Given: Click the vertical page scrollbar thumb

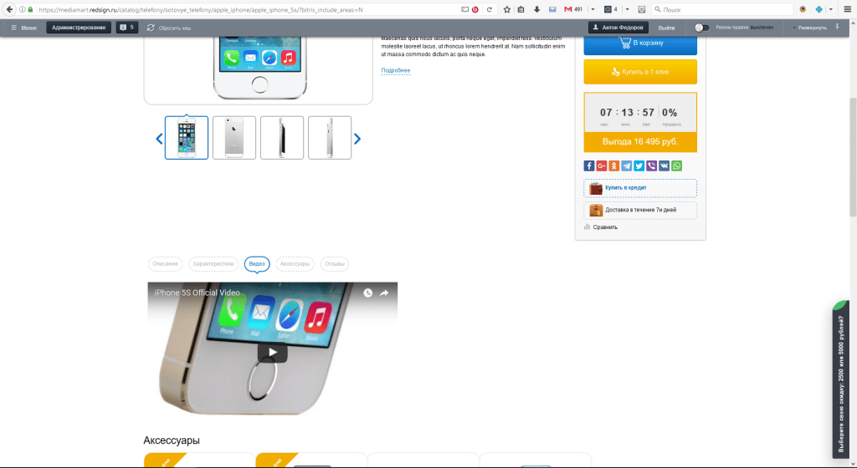Looking at the screenshot, I should (853, 157).
